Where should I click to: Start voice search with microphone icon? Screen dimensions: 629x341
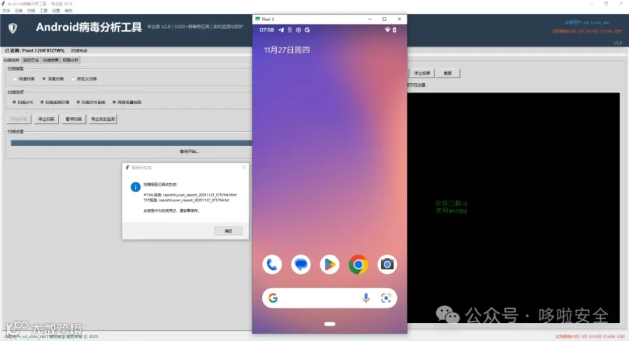[366, 298]
